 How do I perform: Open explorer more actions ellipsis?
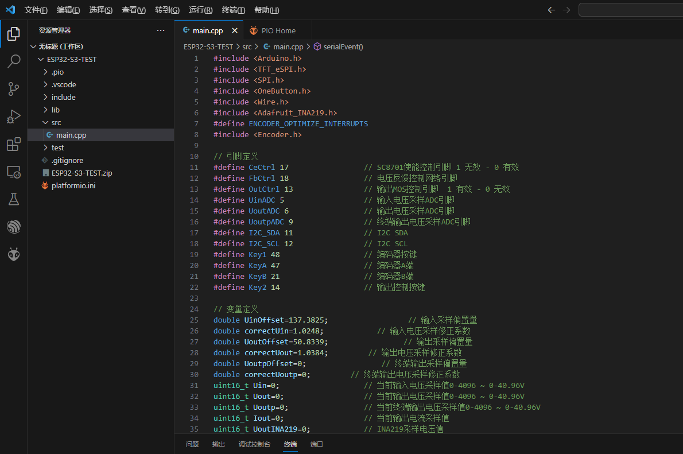point(161,30)
